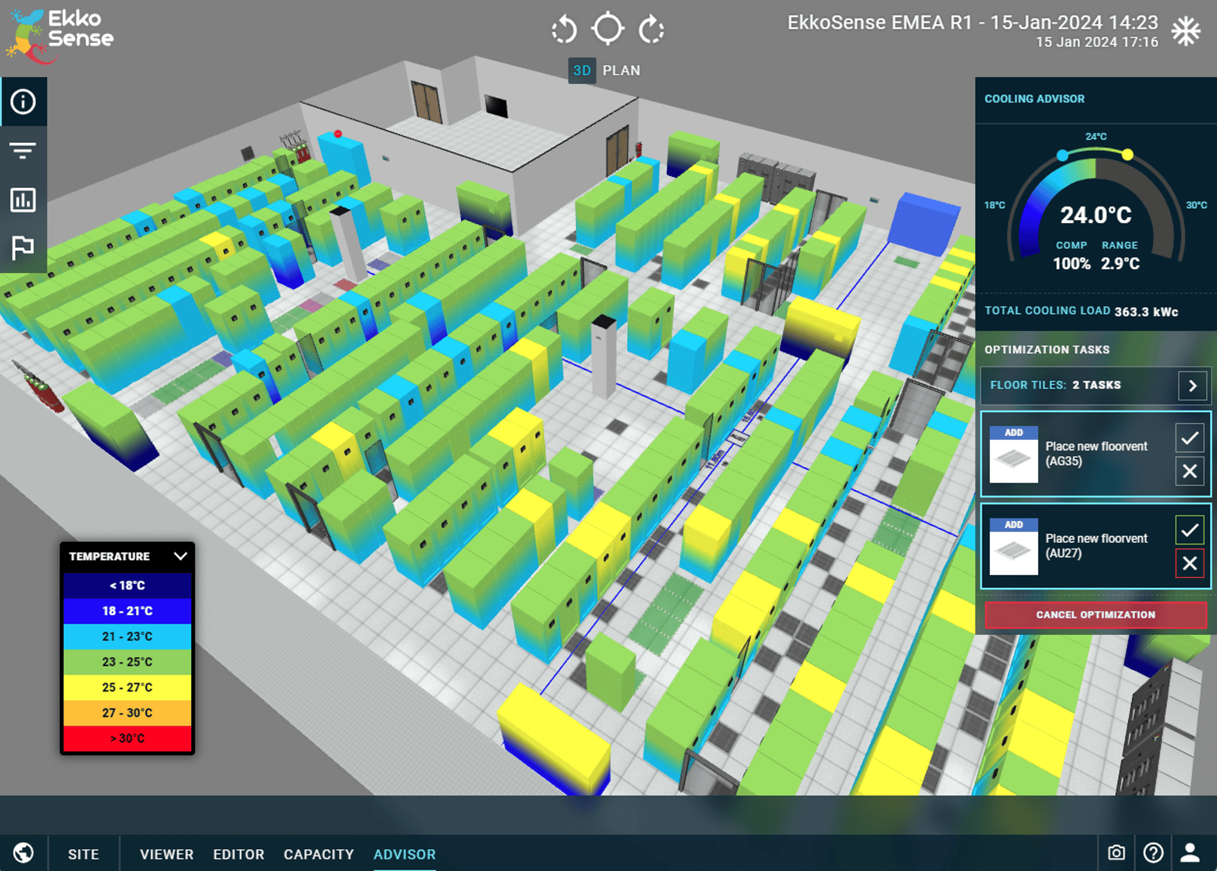Reset view with the center target icon
Image resolution: width=1217 pixels, height=871 pixels.
[x=608, y=29]
